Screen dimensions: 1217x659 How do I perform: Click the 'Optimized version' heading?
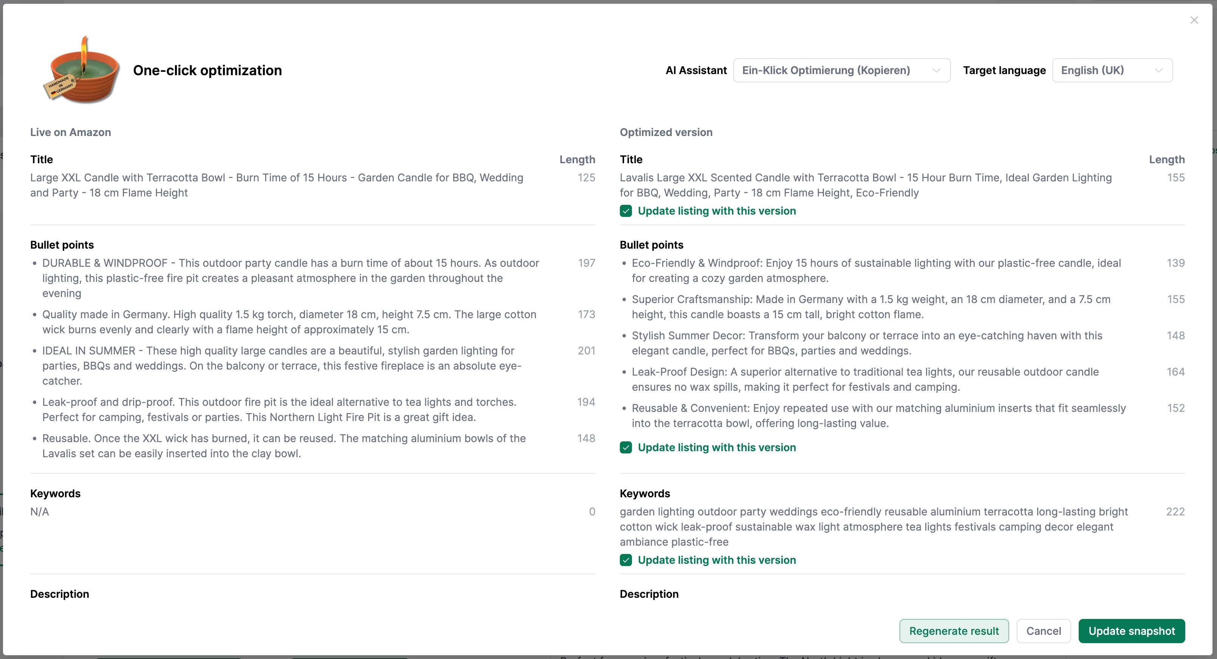pos(666,132)
